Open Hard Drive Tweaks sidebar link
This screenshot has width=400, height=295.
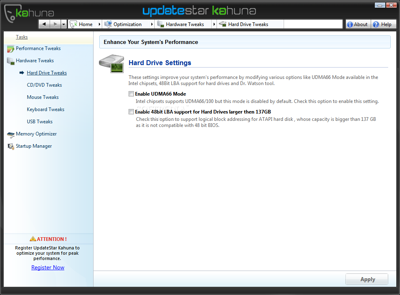point(47,73)
